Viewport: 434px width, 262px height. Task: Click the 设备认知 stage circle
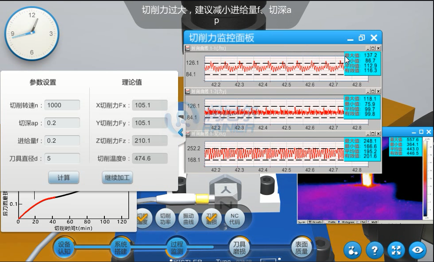(x=64, y=248)
